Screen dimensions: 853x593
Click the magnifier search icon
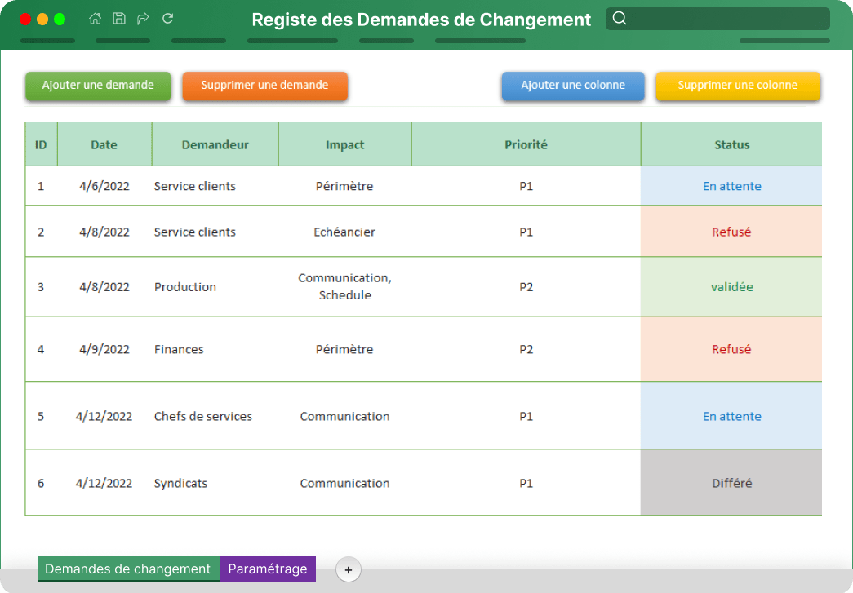pos(620,19)
